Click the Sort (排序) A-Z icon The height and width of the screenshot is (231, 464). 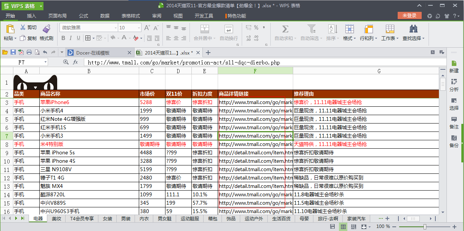[x=332, y=29]
